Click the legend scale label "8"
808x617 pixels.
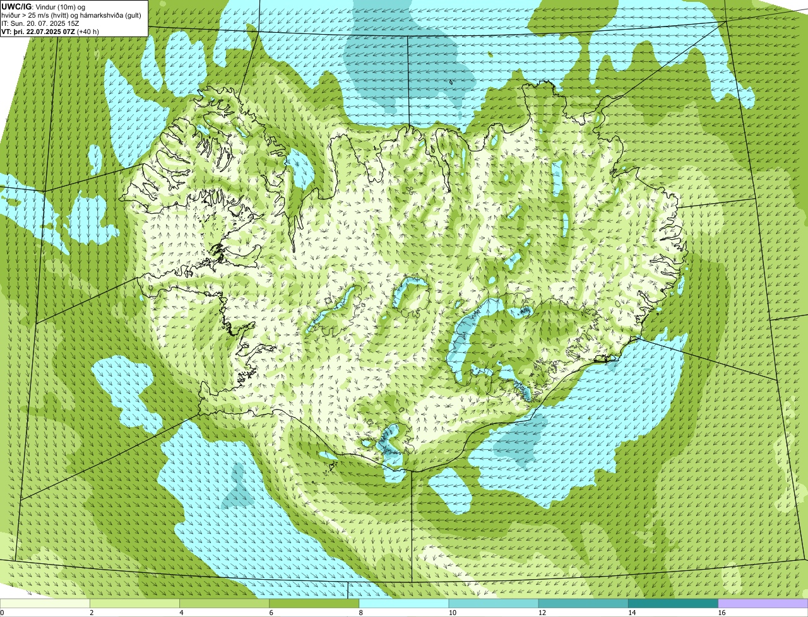(361, 613)
